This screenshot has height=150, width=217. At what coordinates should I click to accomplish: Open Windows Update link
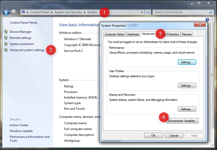21,131
